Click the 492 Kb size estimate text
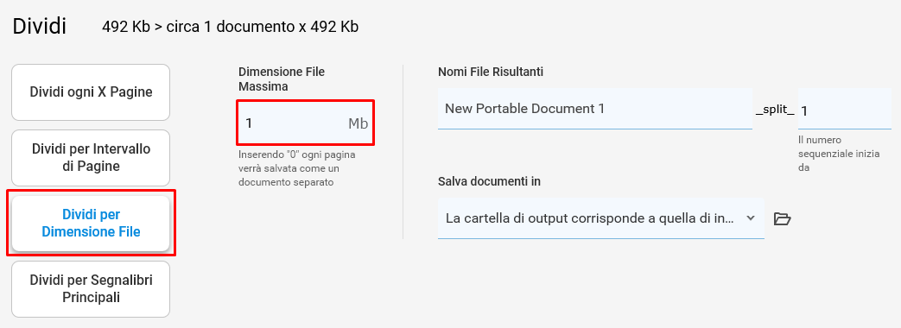901x328 pixels. [230, 27]
